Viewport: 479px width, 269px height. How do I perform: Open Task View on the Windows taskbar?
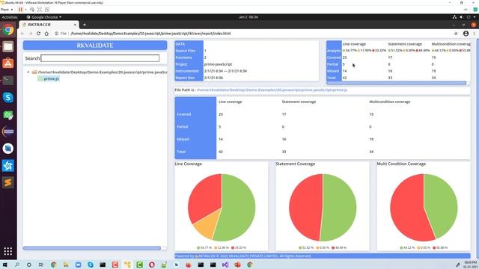[x=41, y=265]
